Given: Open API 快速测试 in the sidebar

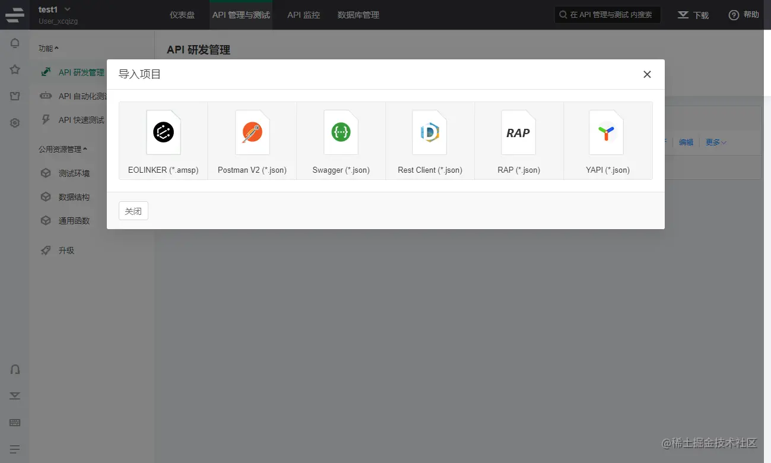Looking at the screenshot, I should click(81, 120).
